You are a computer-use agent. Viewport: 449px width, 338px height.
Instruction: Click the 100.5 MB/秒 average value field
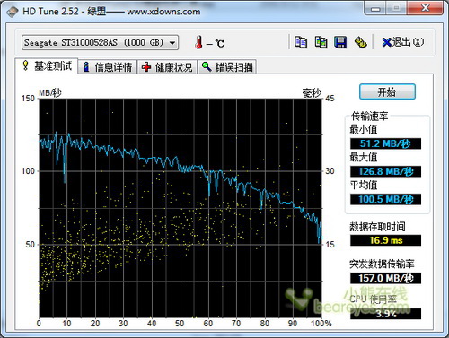(385, 199)
